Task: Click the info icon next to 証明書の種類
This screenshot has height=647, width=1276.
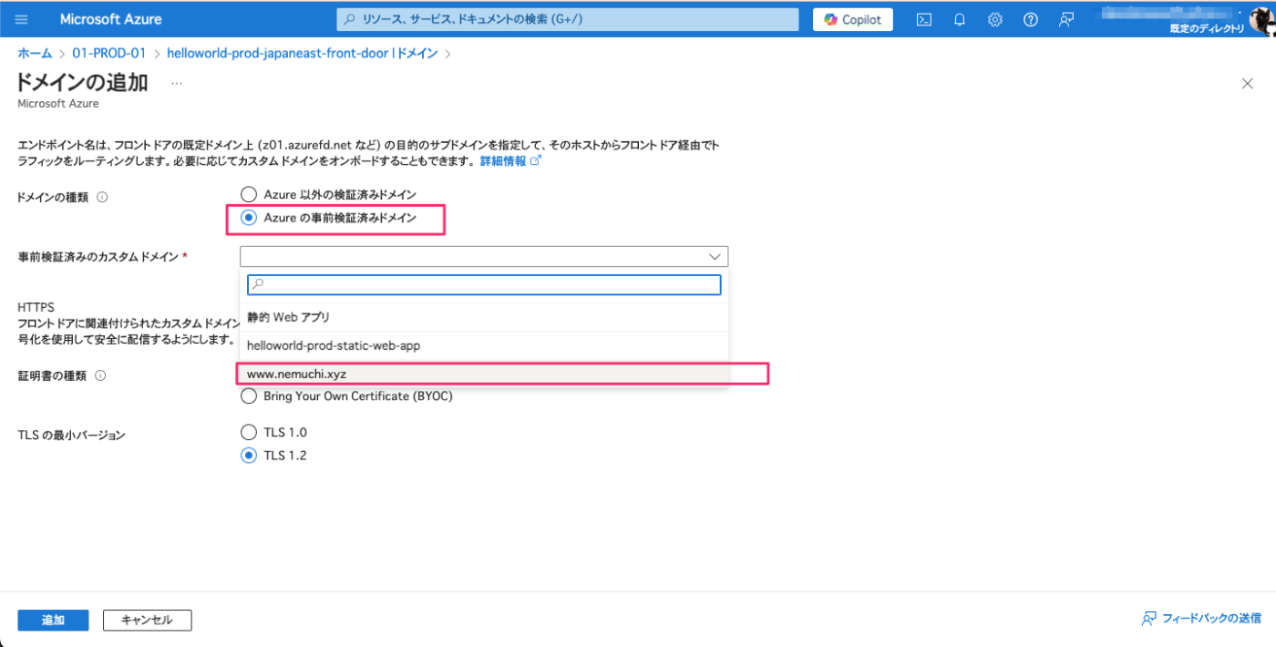Action: (x=100, y=375)
